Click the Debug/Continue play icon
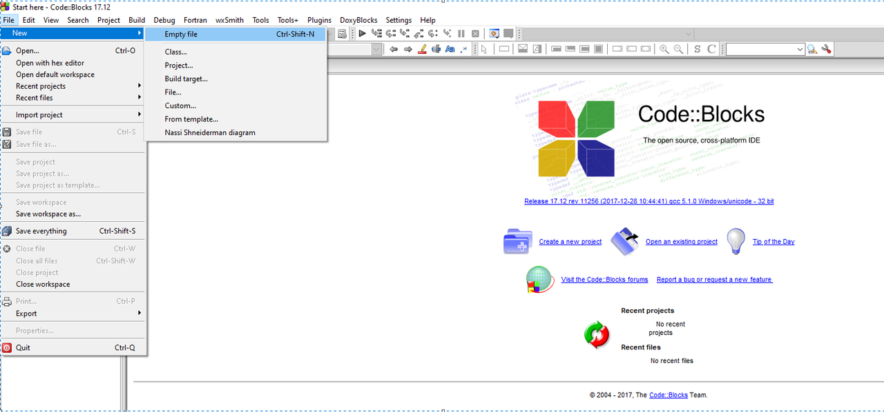Screen dimensions: 884x412 362,33
